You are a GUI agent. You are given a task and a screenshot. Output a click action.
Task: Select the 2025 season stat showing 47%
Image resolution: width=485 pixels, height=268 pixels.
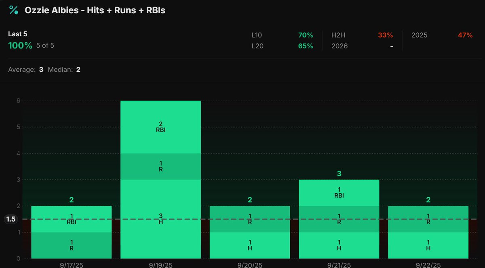(465, 35)
